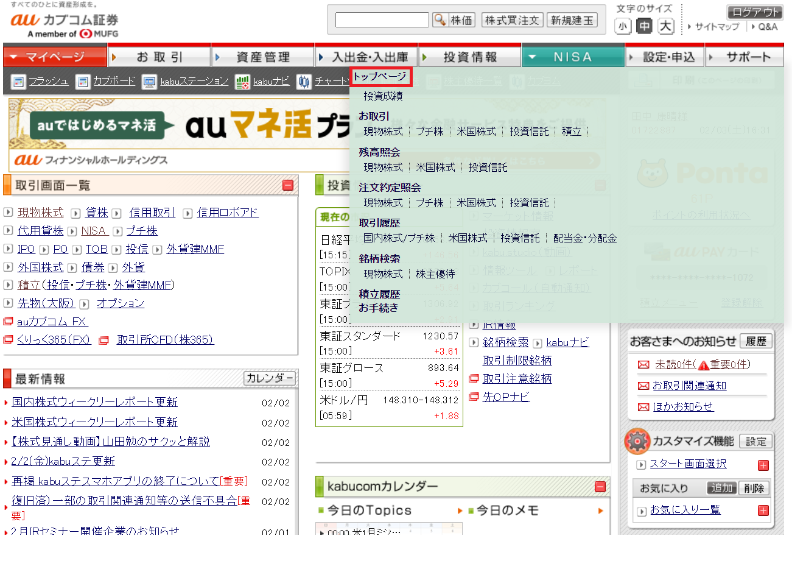
Task: Open unread messages envelope icon
Action: 643,365
